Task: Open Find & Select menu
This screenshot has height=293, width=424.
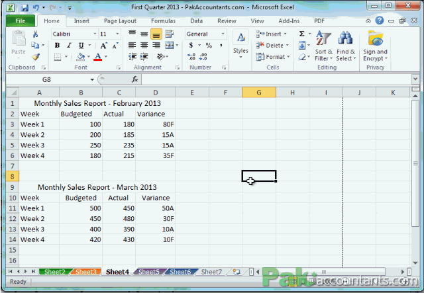Action: pyautogui.click(x=346, y=46)
